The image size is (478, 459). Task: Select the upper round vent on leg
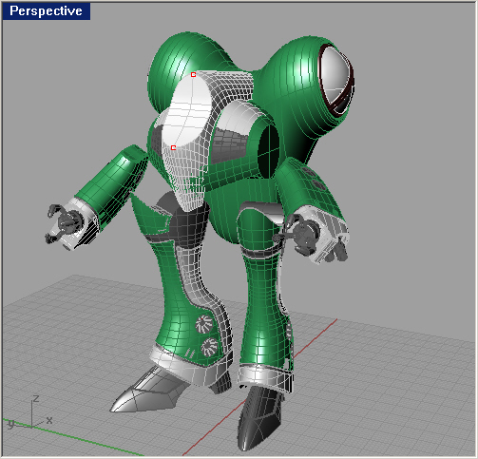coord(203,324)
